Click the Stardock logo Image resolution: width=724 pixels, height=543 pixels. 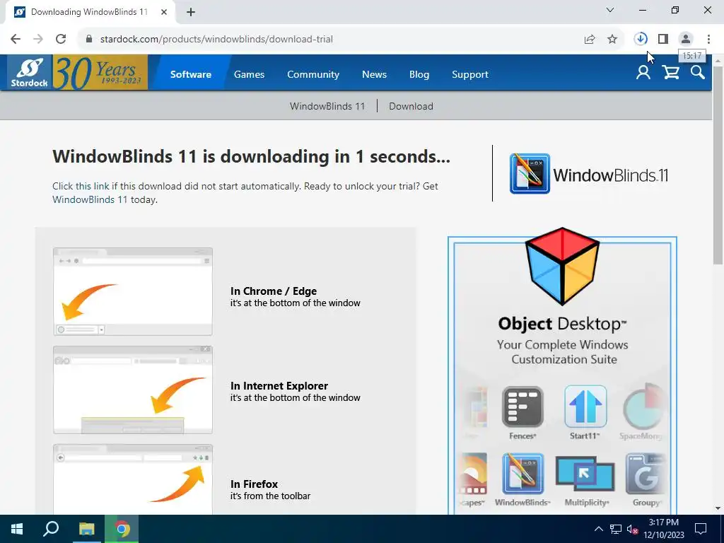pos(30,73)
